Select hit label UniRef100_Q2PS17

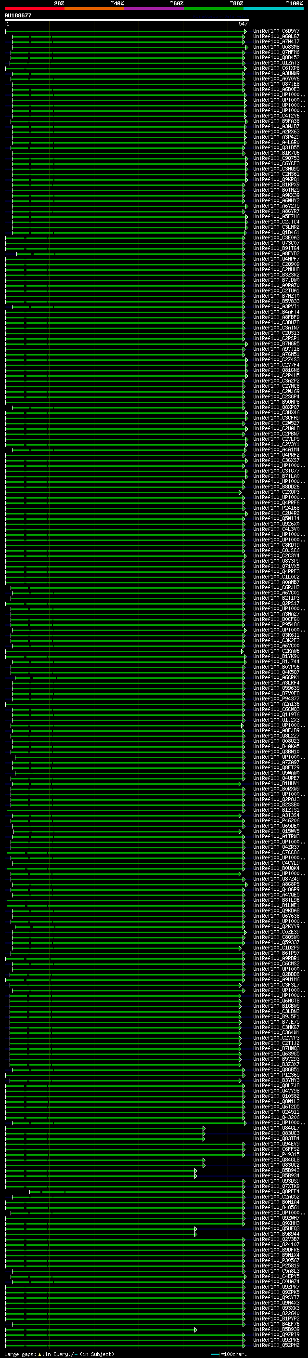coord(276,603)
